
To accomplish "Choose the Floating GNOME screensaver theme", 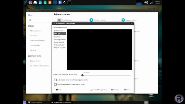I will [x=60, y=40].
